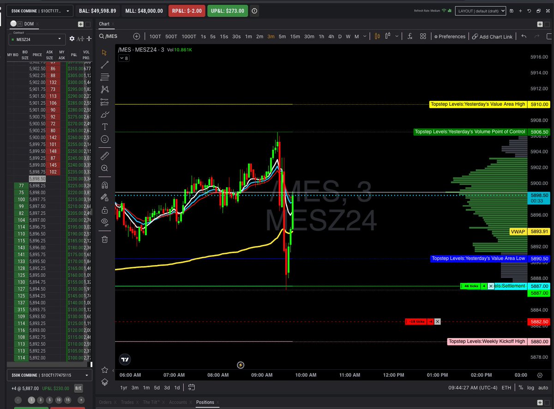Switch to the Trades tab
Viewport: 554px width, 409px height.
pos(127,402)
